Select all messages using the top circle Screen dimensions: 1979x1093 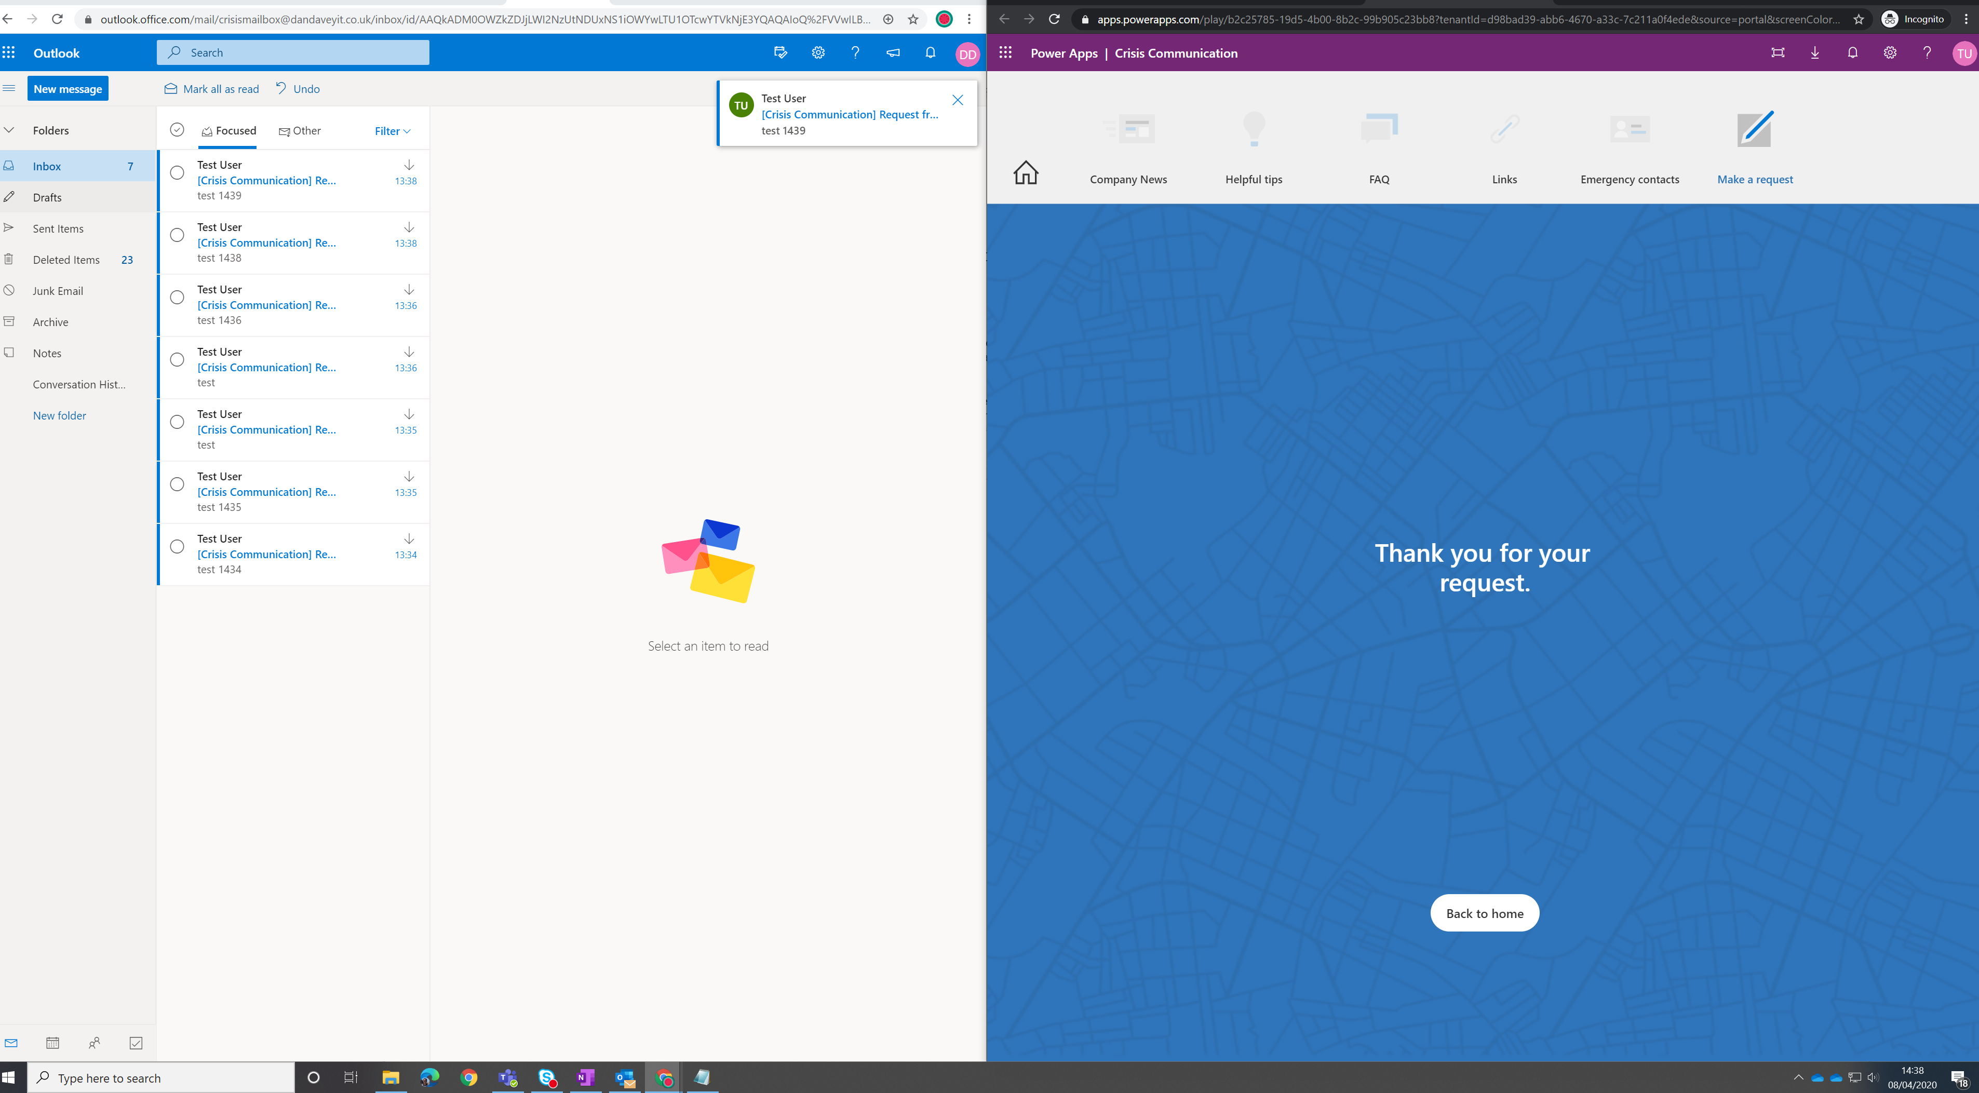point(177,130)
